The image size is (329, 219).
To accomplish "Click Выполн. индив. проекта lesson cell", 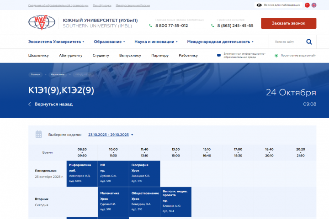I will coord(176,202).
